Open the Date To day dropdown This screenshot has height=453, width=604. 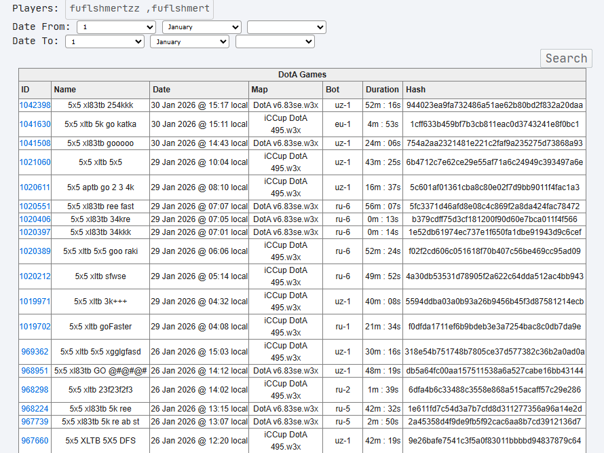[105, 41]
